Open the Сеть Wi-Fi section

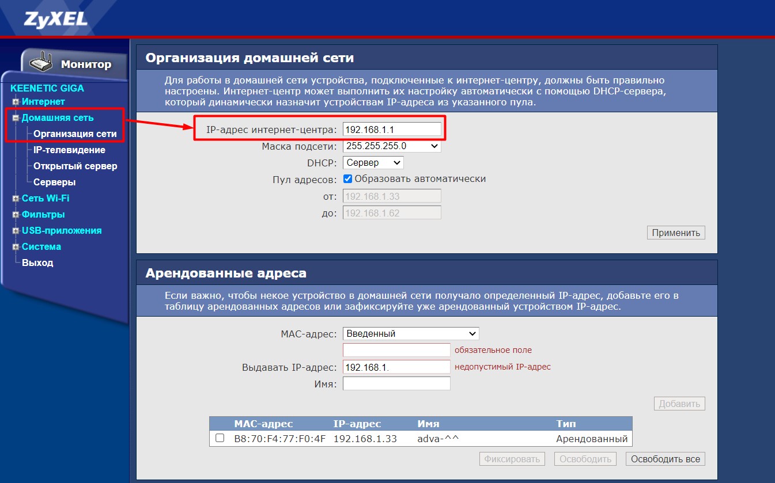[x=46, y=199]
